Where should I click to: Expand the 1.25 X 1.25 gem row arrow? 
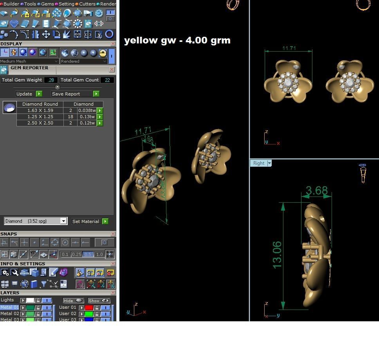coord(100,117)
